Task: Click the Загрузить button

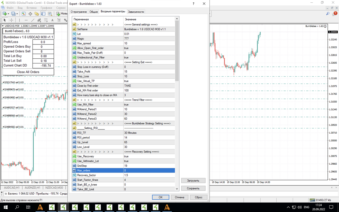Action: tap(193, 181)
